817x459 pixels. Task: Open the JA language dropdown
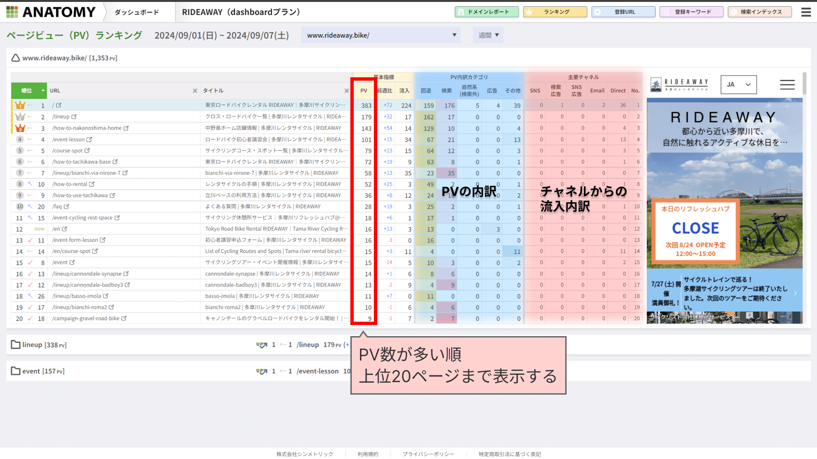(739, 84)
